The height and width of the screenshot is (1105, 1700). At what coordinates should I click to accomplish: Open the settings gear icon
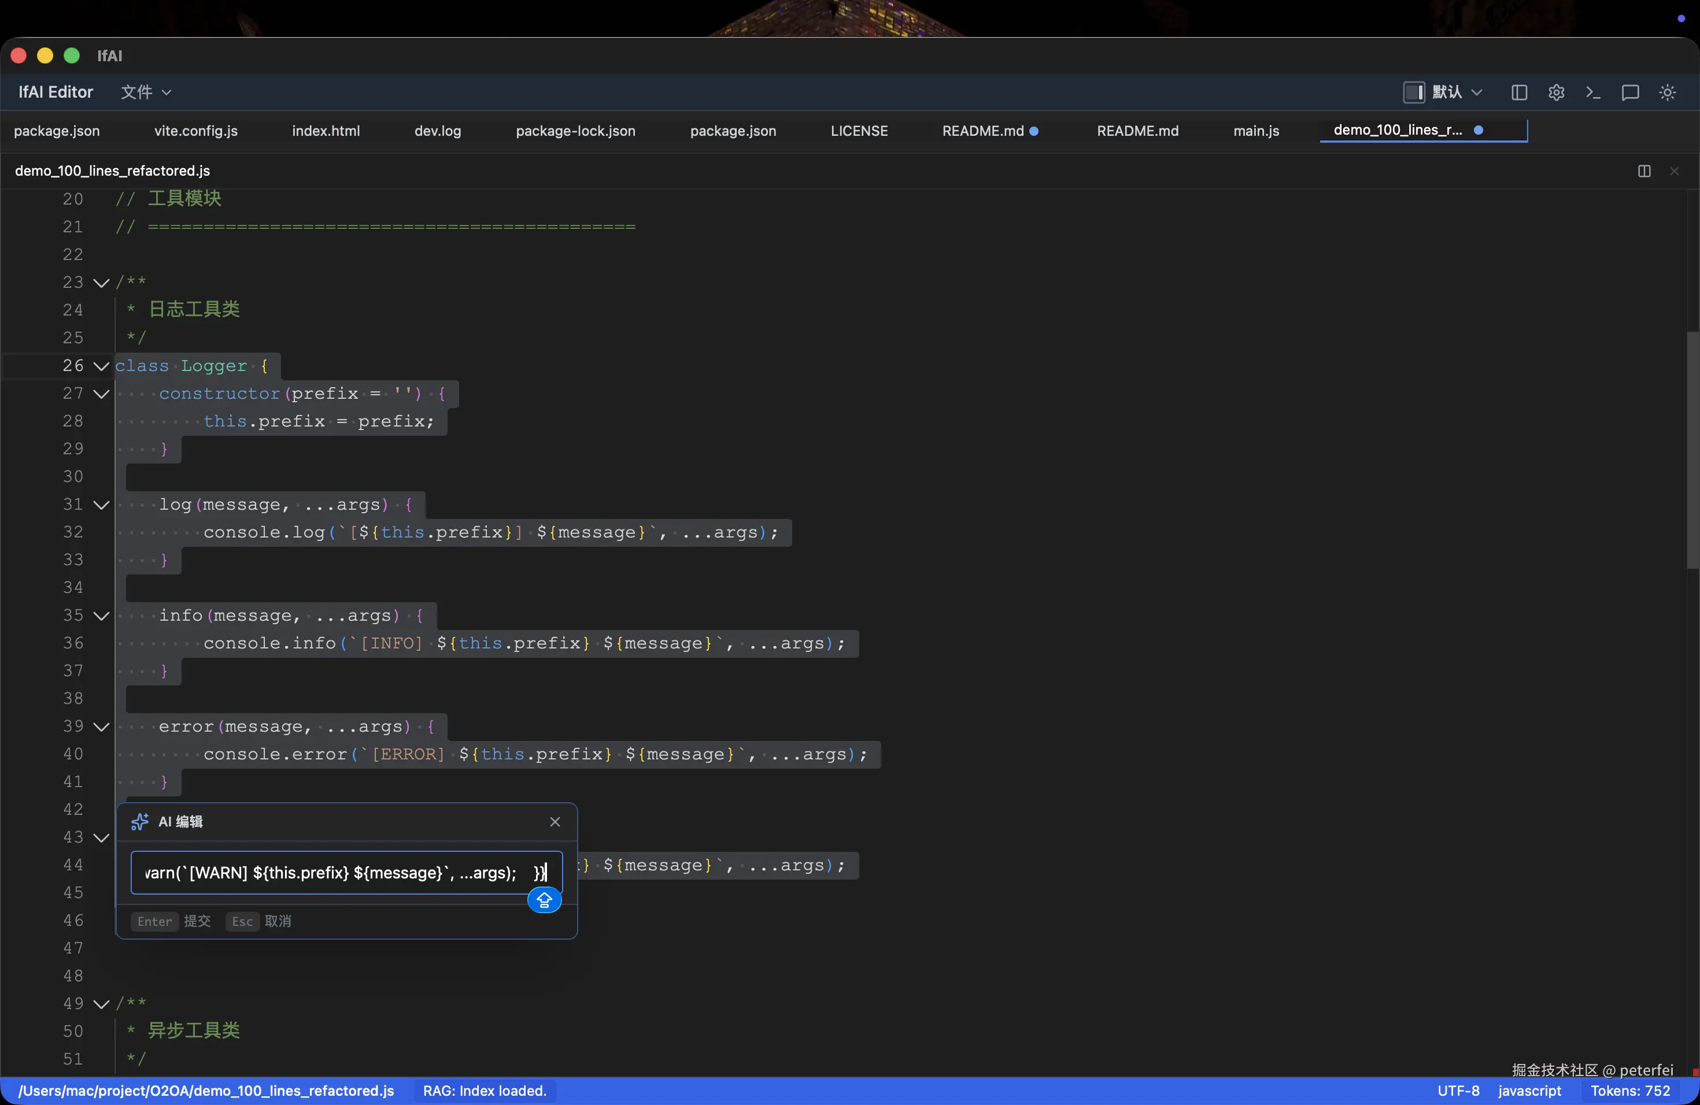click(1555, 92)
